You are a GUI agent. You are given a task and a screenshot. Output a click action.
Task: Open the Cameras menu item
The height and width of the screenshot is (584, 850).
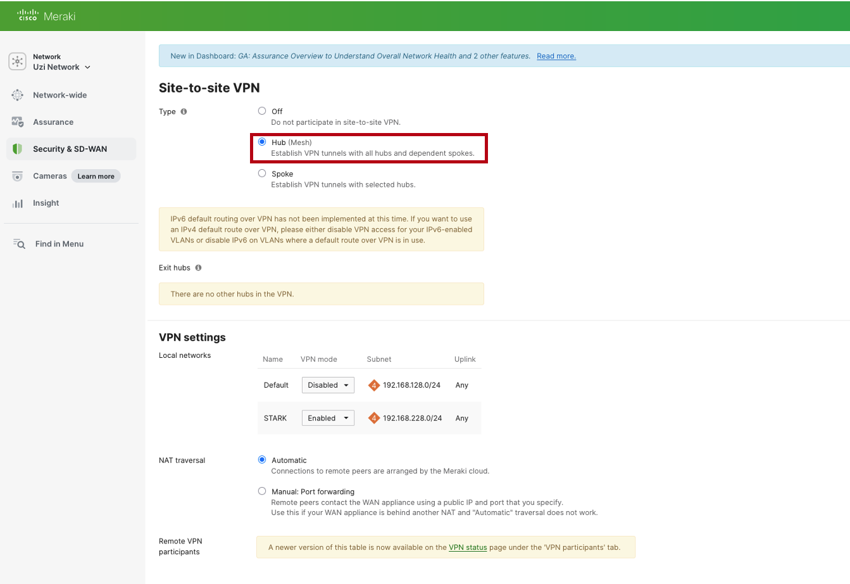tap(50, 176)
